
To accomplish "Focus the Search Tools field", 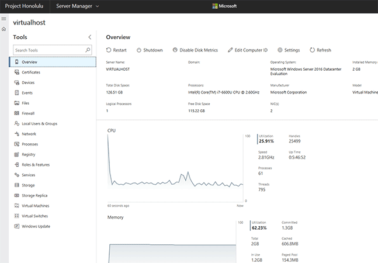I will pos(53,50).
